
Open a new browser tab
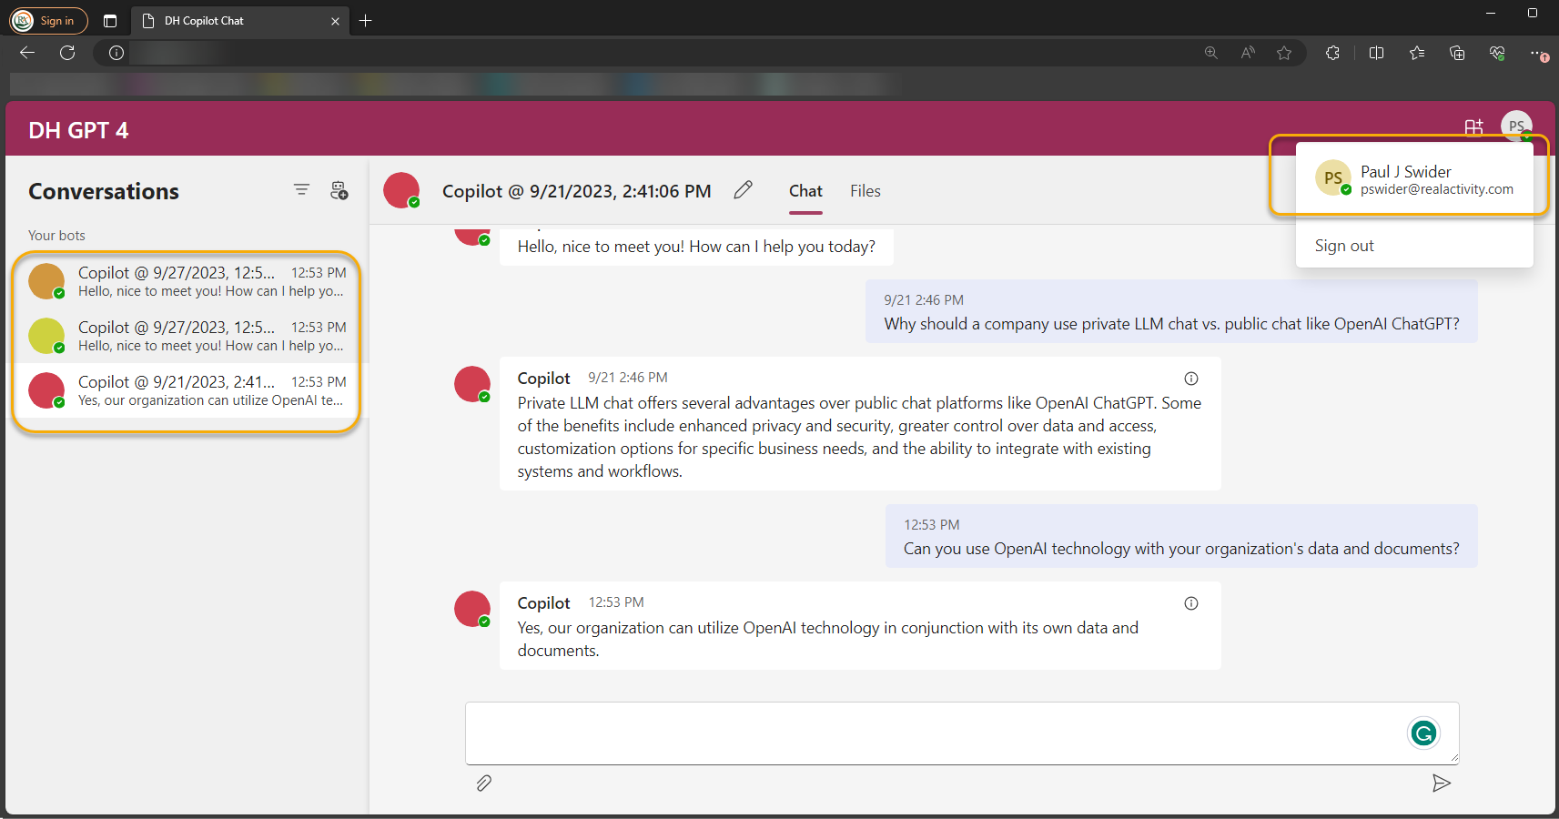click(366, 21)
